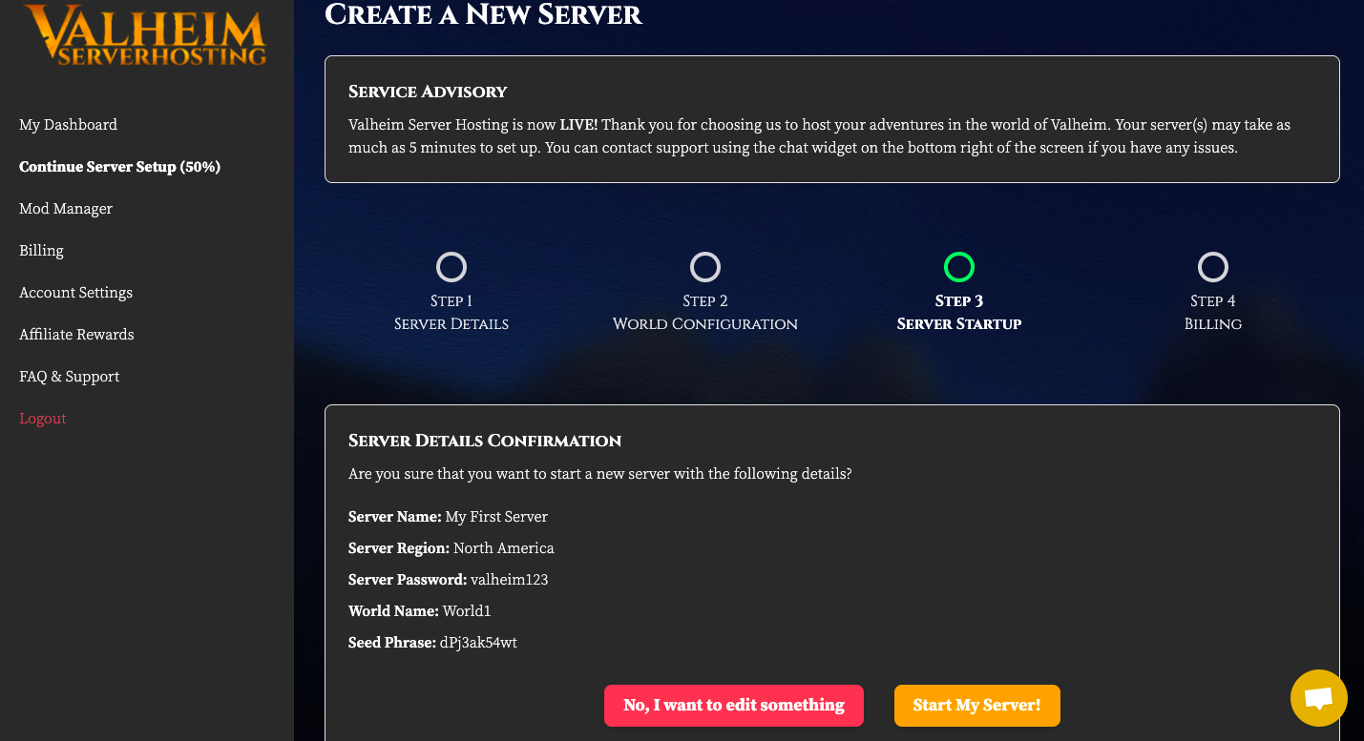
Task: Click the green Step 3 circle
Action: coord(959,267)
